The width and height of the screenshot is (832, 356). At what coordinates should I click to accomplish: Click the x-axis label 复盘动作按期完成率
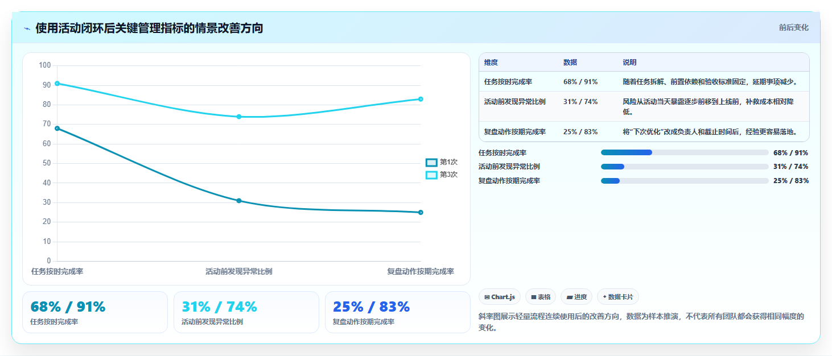421,272
